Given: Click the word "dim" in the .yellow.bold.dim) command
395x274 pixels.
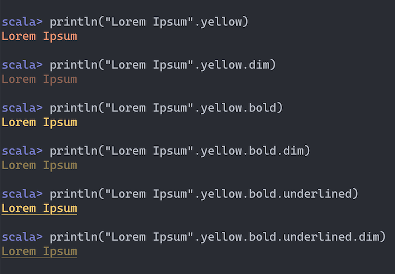Looking at the screenshot, I should tap(293, 151).
